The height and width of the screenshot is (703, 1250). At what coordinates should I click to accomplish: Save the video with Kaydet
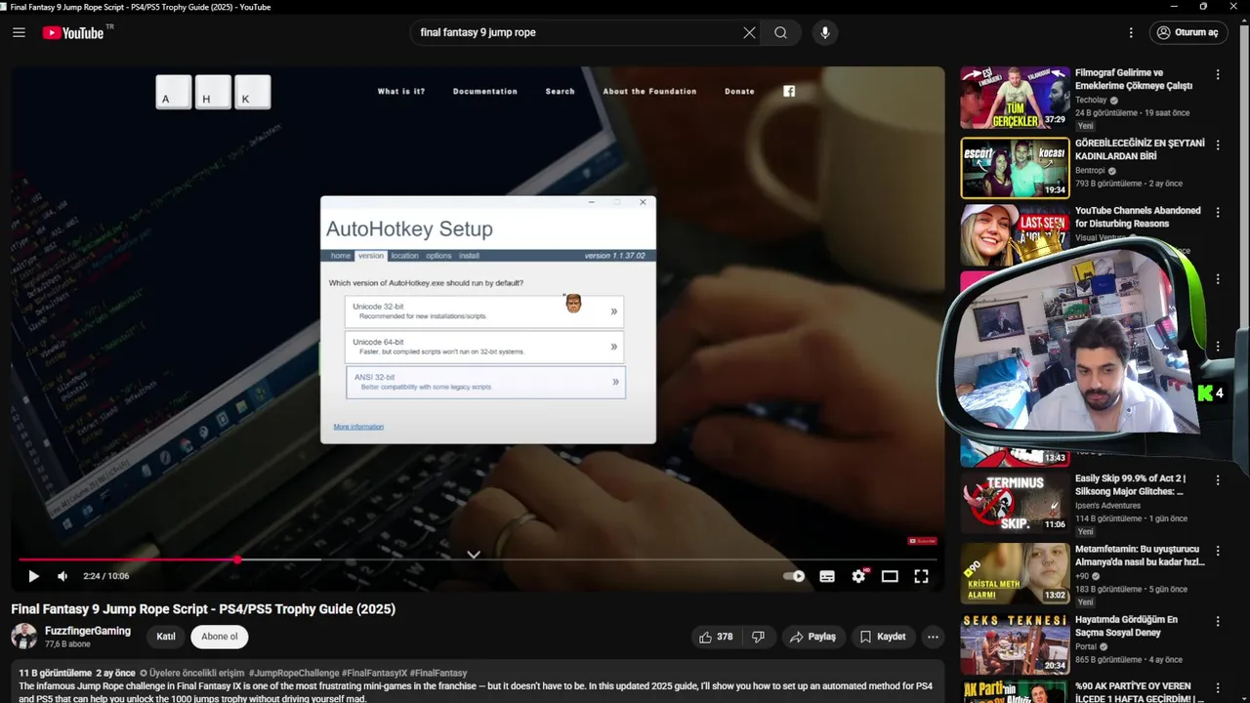tap(883, 637)
